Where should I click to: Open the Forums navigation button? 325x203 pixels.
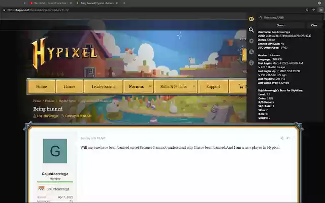coord(136,86)
